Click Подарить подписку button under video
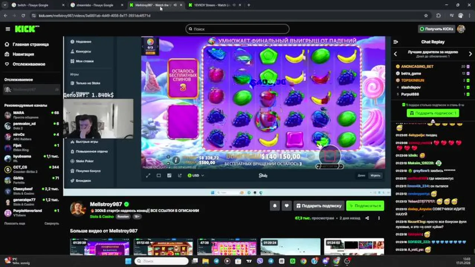 [x=319, y=206]
